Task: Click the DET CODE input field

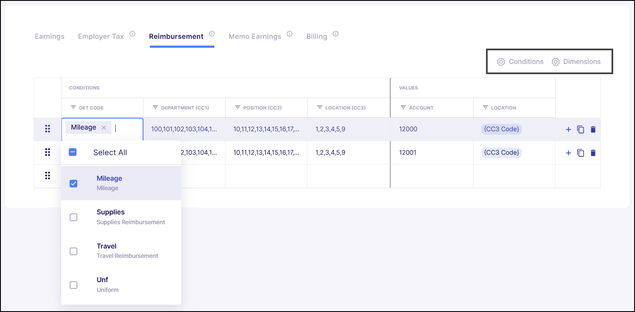Action: click(125, 127)
